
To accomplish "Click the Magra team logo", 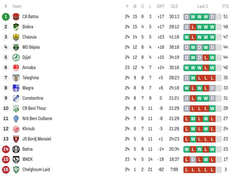I will click(x=16, y=88).
